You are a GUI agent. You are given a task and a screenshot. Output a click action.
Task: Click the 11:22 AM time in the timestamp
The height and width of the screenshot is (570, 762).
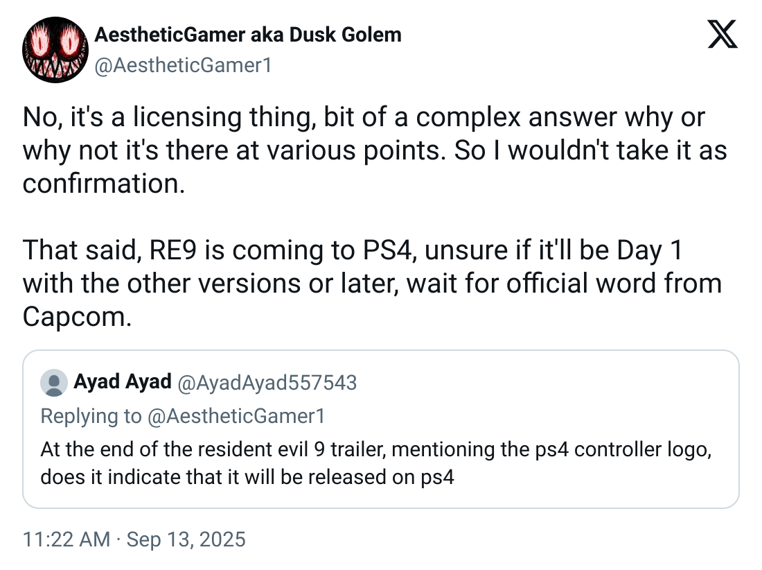[x=66, y=539]
